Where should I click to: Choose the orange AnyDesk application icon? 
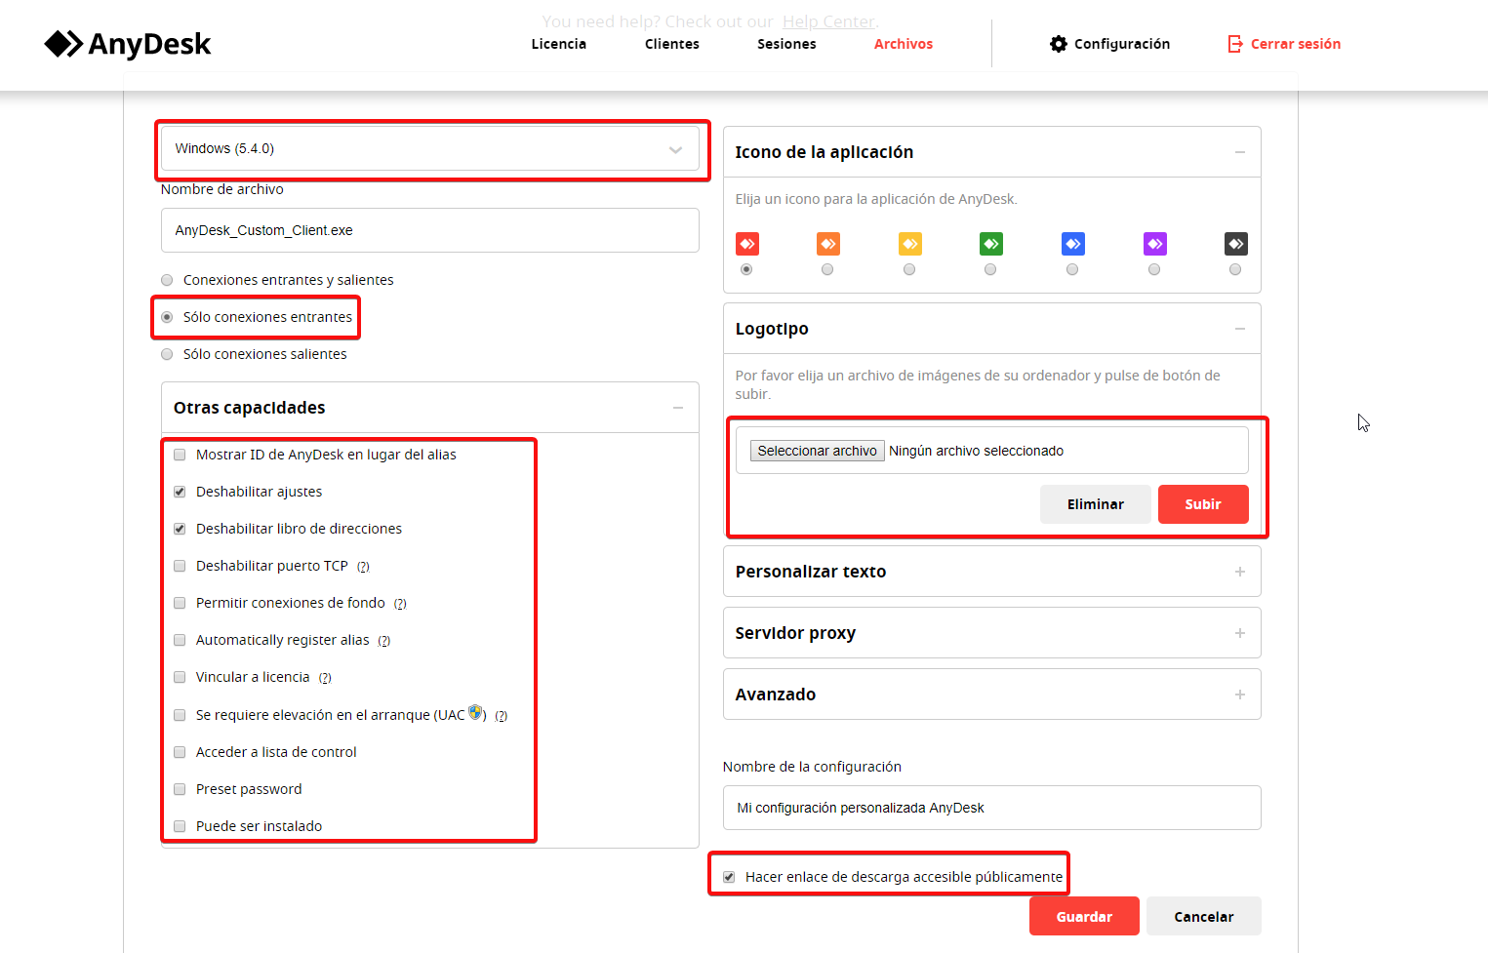(828, 244)
